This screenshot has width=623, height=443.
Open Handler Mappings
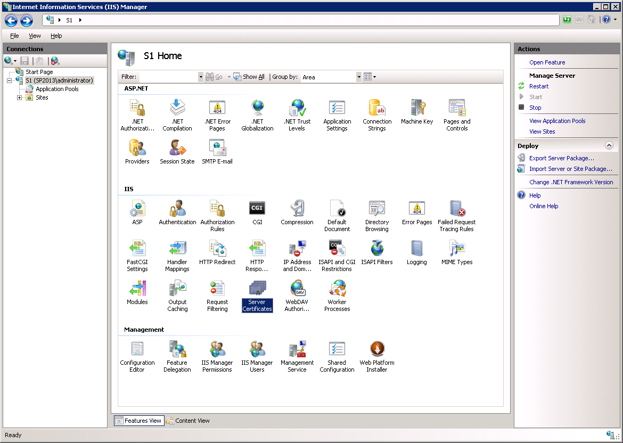pos(177,251)
